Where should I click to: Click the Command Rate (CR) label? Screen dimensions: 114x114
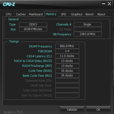pos(38,81)
